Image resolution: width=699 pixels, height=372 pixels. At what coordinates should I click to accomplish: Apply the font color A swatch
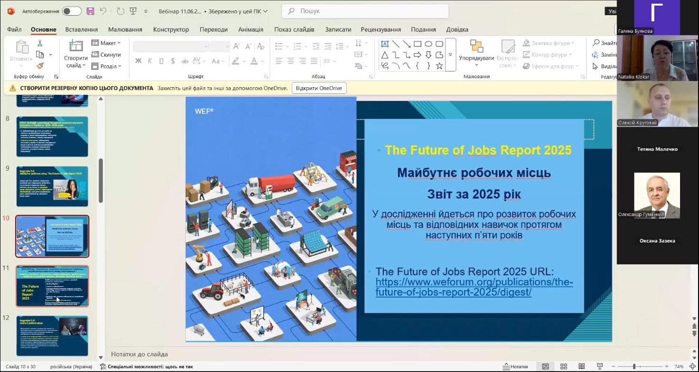coord(254,61)
